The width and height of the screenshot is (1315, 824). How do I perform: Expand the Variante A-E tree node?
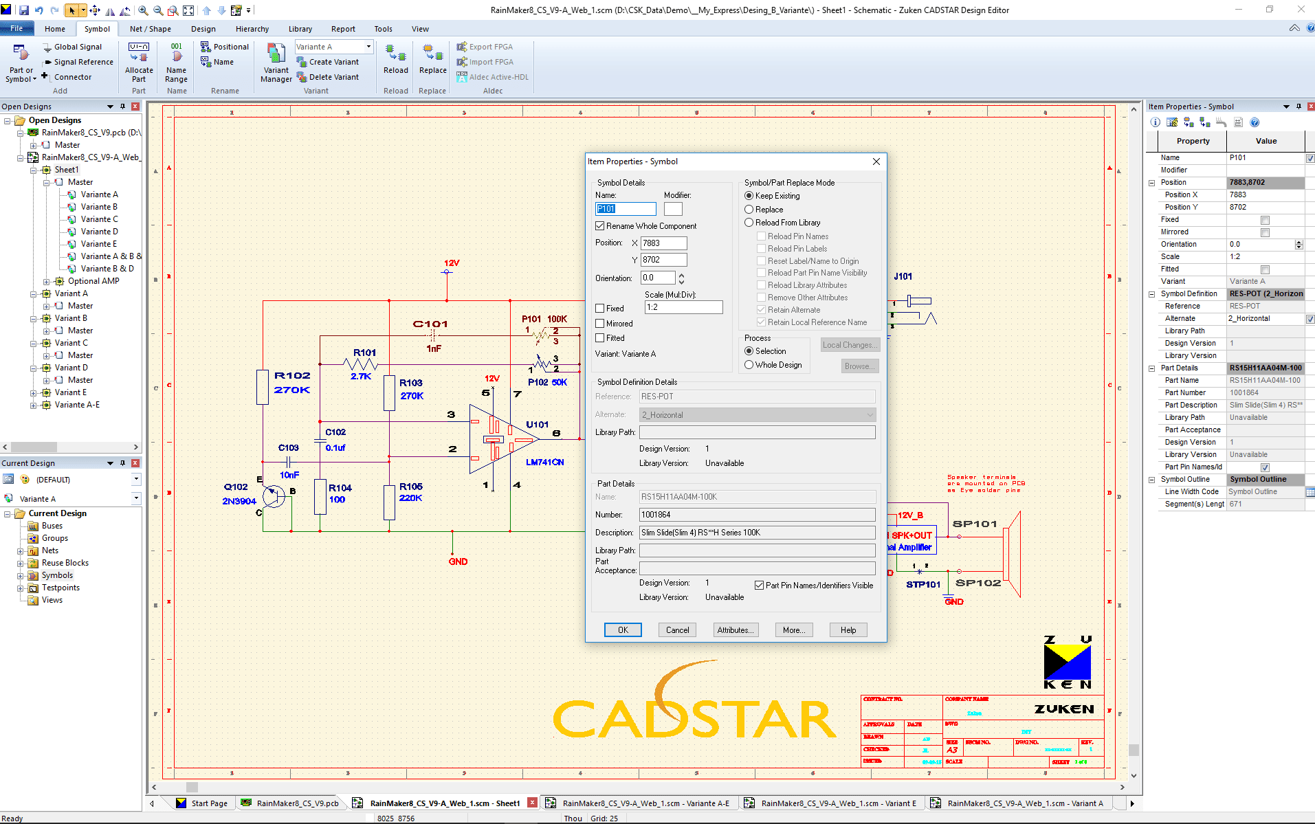tap(33, 405)
